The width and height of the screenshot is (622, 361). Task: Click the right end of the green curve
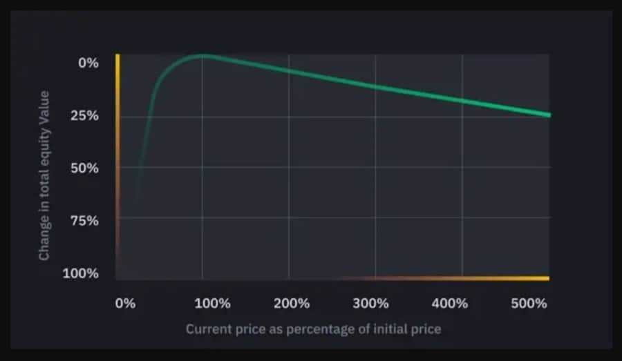[548, 115]
